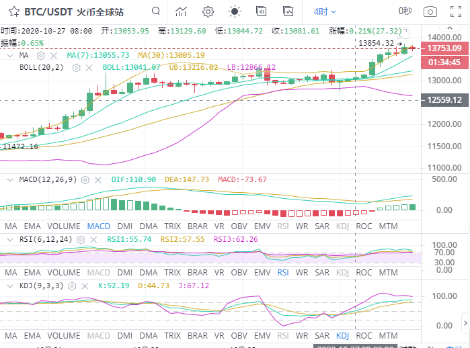Select BRAR tab in the RSI panel

pyautogui.click(x=198, y=273)
